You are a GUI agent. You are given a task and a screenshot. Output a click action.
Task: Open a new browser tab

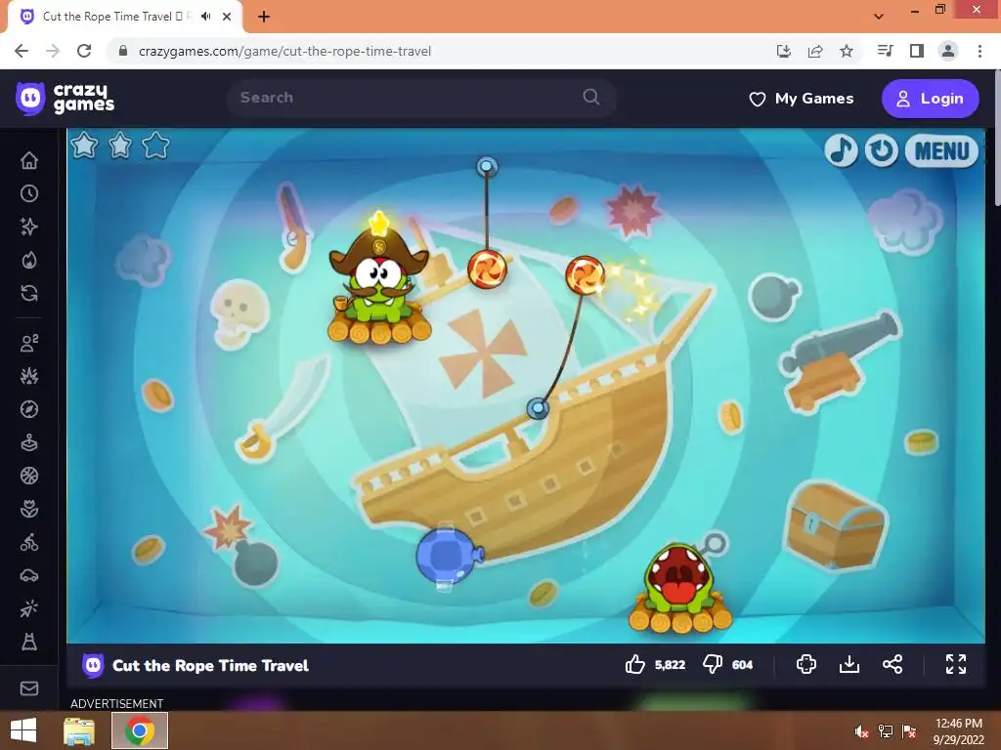coord(264,17)
